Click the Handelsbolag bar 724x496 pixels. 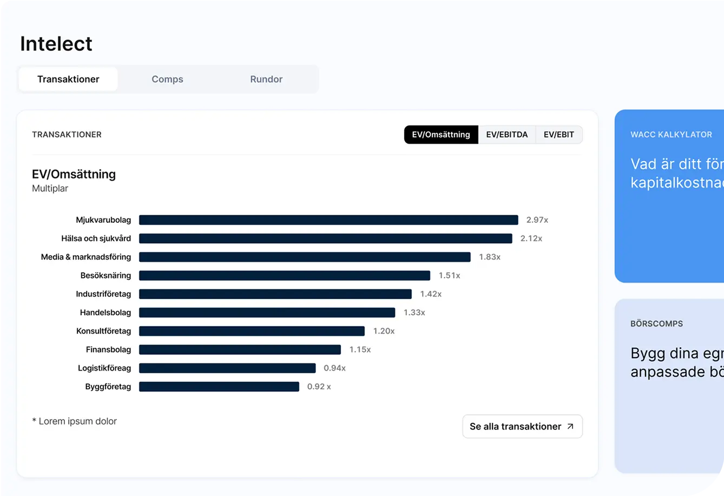[x=267, y=313]
